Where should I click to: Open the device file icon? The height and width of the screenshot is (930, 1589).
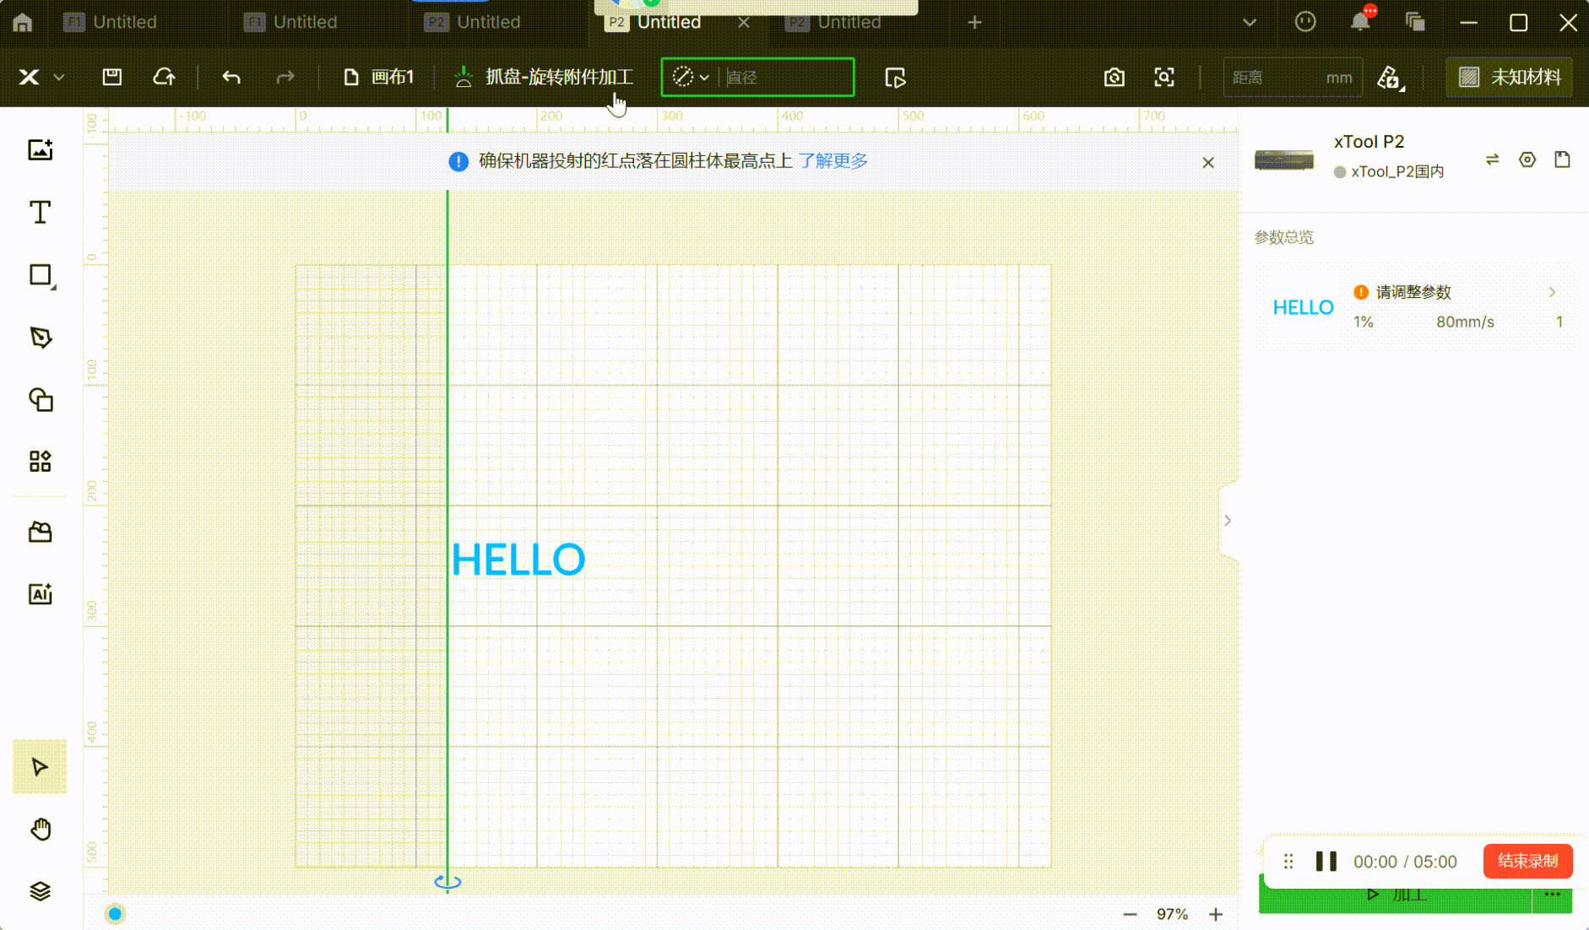click(x=1562, y=160)
